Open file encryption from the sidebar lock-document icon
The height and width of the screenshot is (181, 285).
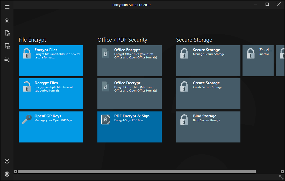pyautogui.click(x=7, y=33)
